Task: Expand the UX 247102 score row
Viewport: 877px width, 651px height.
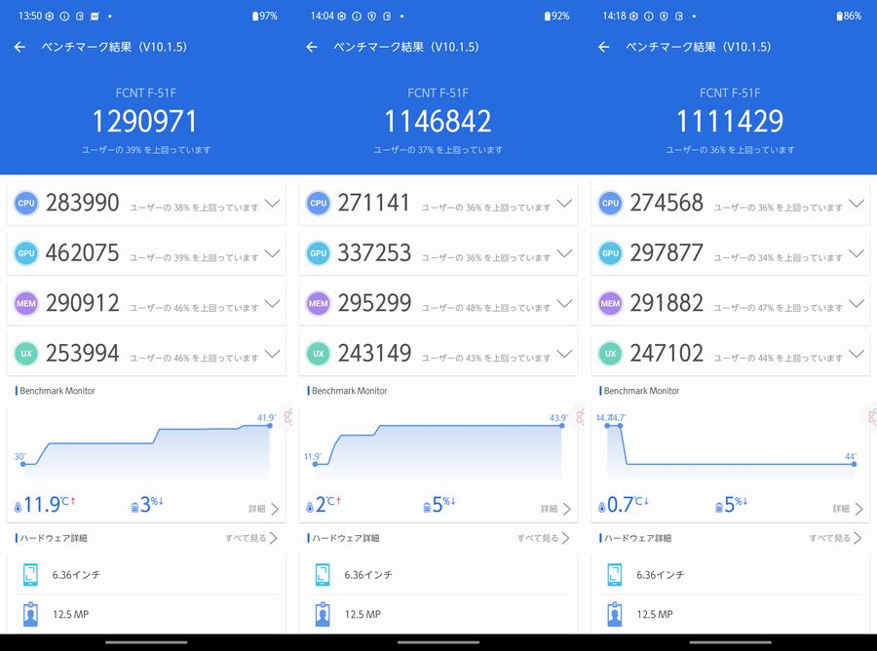Action: 857,354
